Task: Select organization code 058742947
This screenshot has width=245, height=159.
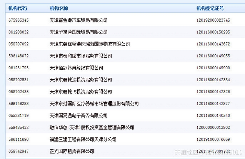Action: pyautogui.click(x=18, y=151)
